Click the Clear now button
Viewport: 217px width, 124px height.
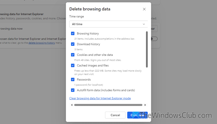(137, 115)
